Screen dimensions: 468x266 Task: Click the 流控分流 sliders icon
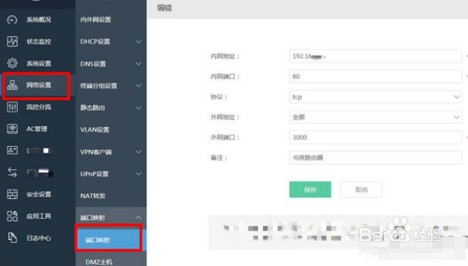(12, 107)
